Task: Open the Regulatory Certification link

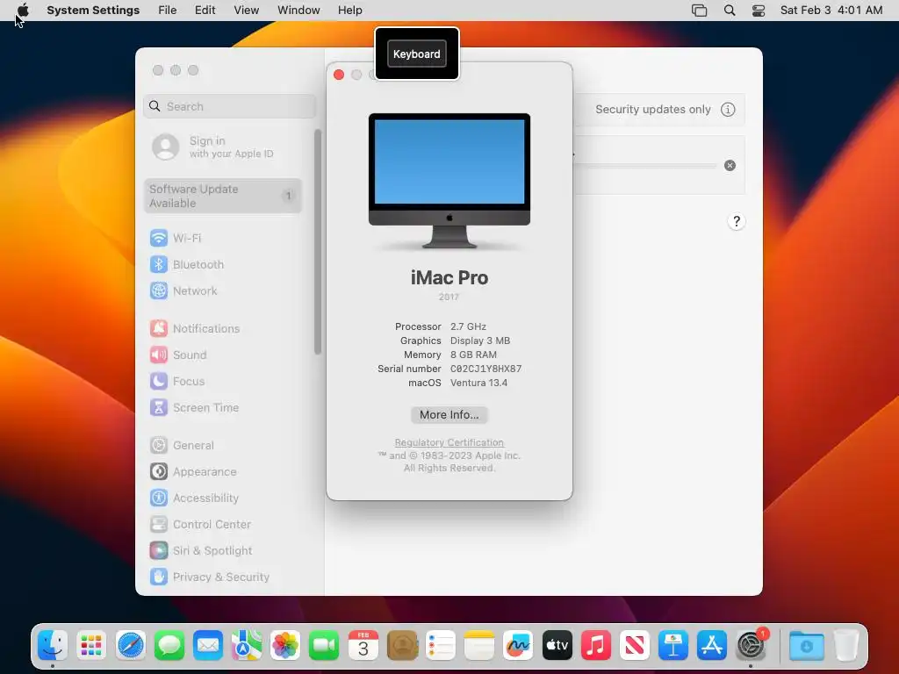Action: (x=449, y=442)
